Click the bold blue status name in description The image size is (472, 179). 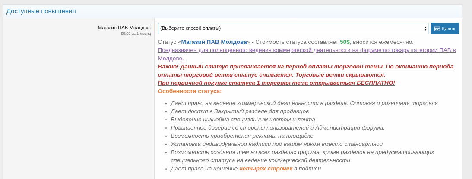coord(214,42)
